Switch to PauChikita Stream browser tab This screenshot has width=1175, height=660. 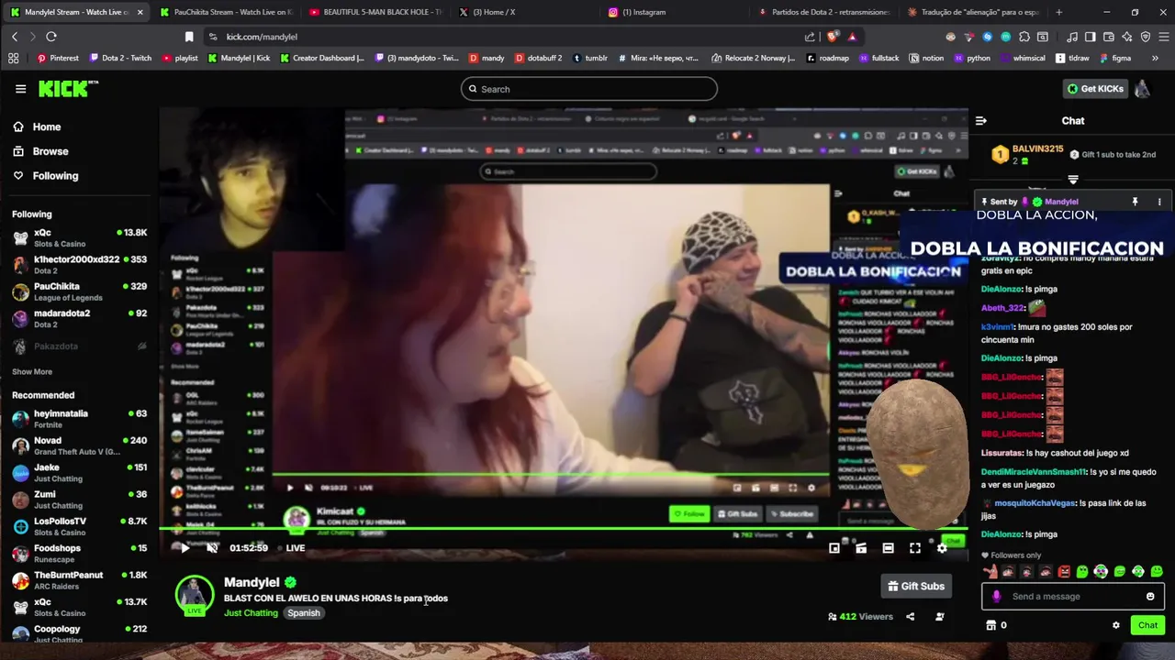[225, 12]
